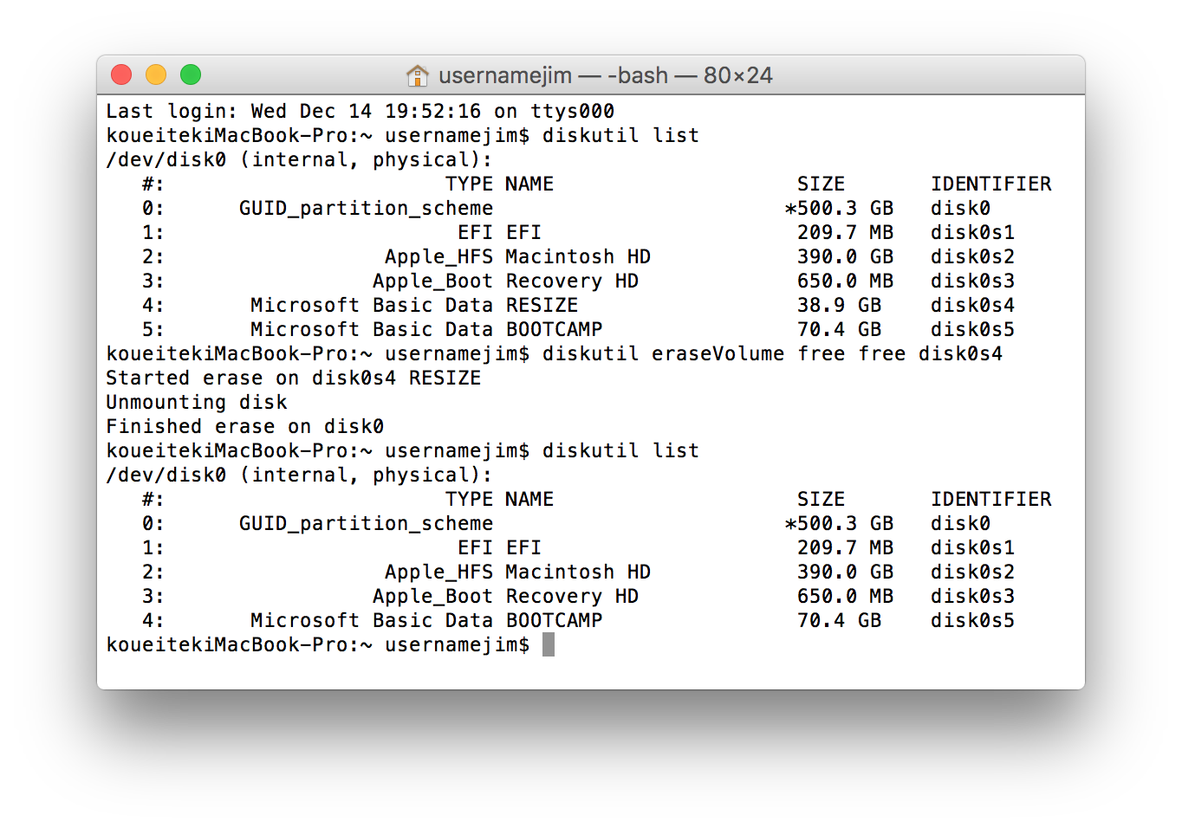The width and height of the screenshot is (1182, 828).
Task: Click the IDENTIFIER header in second listing
Action: point(990,499)
